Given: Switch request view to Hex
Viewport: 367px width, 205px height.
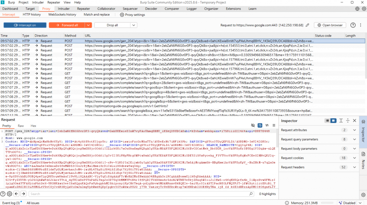Looking at the screenshot, I should click(33, 126).
